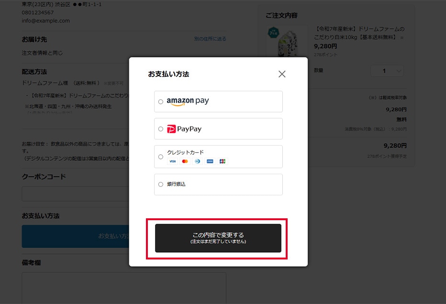This screenshot has height=304, width=446.
Task: Click the Amazon Pay logo
Action: point(188,101)
